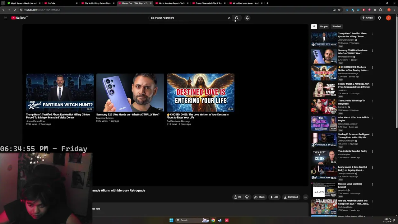Open options menu for CHOSEN ONES sidebar video

pyautogui.click(x=372, y=68)
